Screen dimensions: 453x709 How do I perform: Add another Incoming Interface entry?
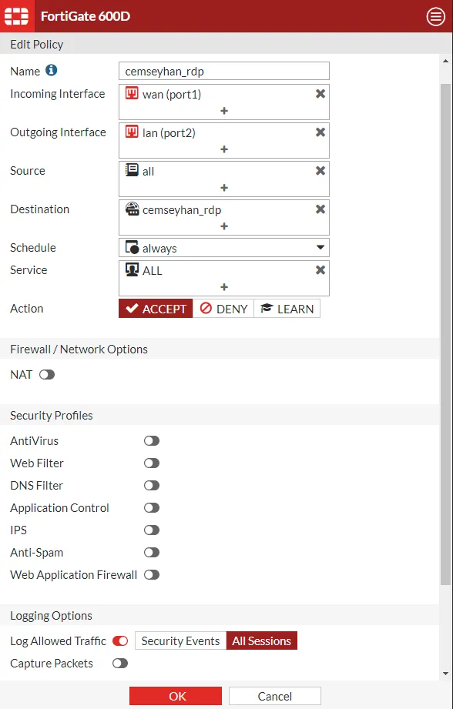[x=224, y=111]
